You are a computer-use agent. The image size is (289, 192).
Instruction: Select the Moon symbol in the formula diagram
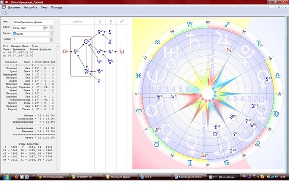tap(86, 71)
